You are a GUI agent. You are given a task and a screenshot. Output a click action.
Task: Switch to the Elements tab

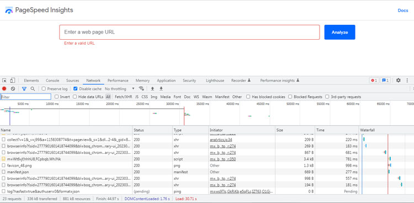31,81
